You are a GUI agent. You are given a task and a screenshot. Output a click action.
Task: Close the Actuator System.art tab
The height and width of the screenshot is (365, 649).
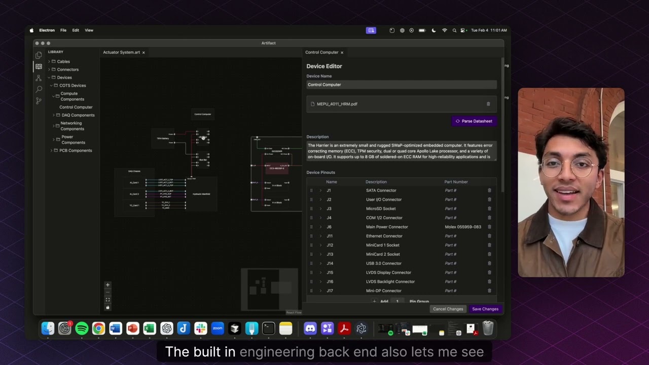coord(143,53)
